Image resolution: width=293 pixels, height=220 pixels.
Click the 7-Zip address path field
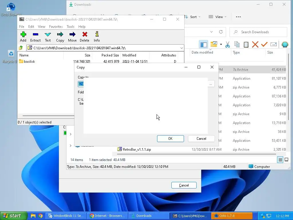pos(105,48)
